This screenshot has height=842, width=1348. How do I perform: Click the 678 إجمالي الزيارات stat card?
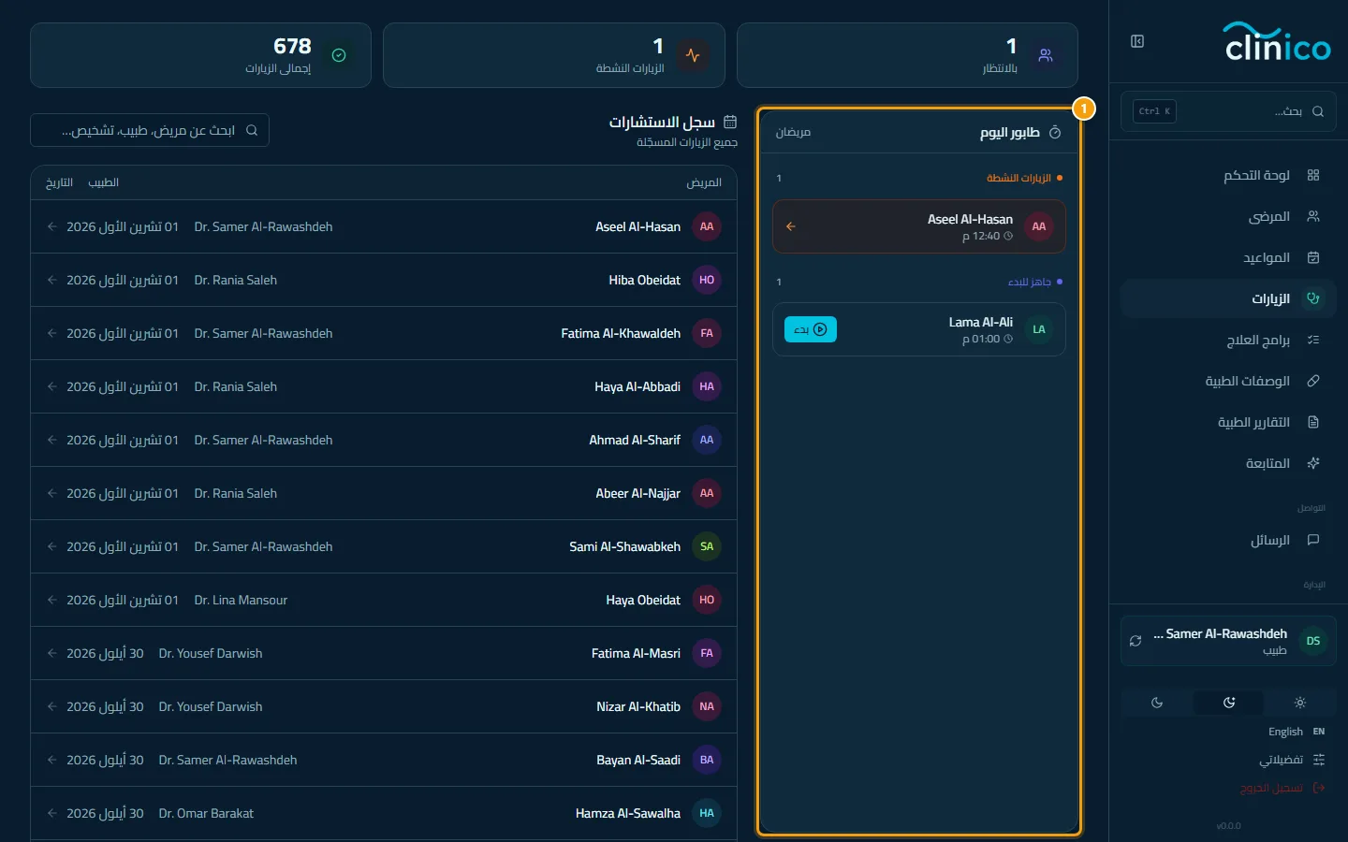pos(200,55)
